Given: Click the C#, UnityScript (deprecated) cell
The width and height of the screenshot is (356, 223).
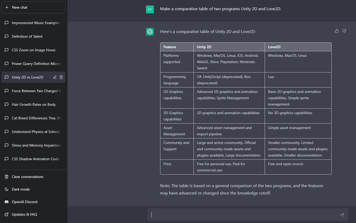Looking at the screenshot, I should (x=229, y=80).
